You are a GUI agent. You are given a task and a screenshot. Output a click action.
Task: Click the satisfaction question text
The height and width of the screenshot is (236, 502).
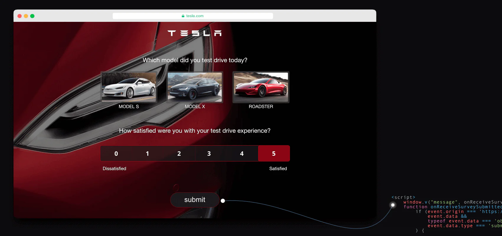pyautogui.click(x=195, y=131)
